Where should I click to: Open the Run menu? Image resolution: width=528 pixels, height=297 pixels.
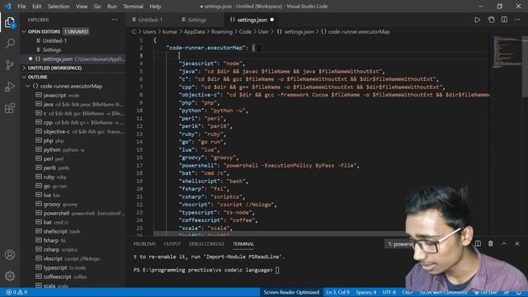point(112,7)
